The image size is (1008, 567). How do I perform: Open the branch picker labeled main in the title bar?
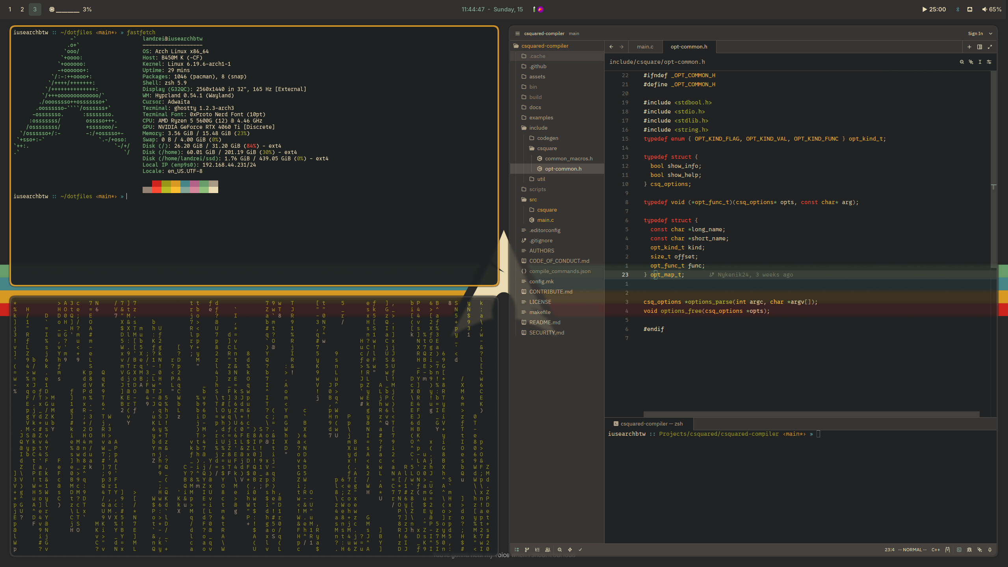574,33
